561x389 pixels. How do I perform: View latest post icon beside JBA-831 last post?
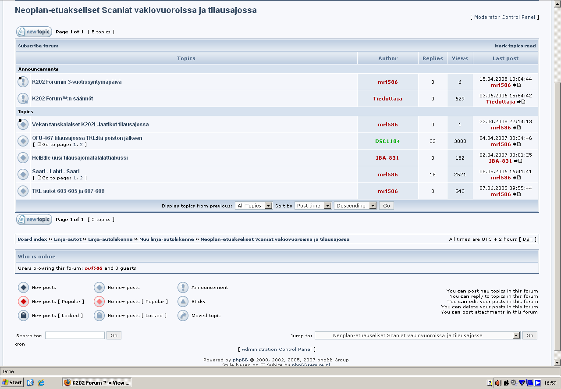coord(518,161)
